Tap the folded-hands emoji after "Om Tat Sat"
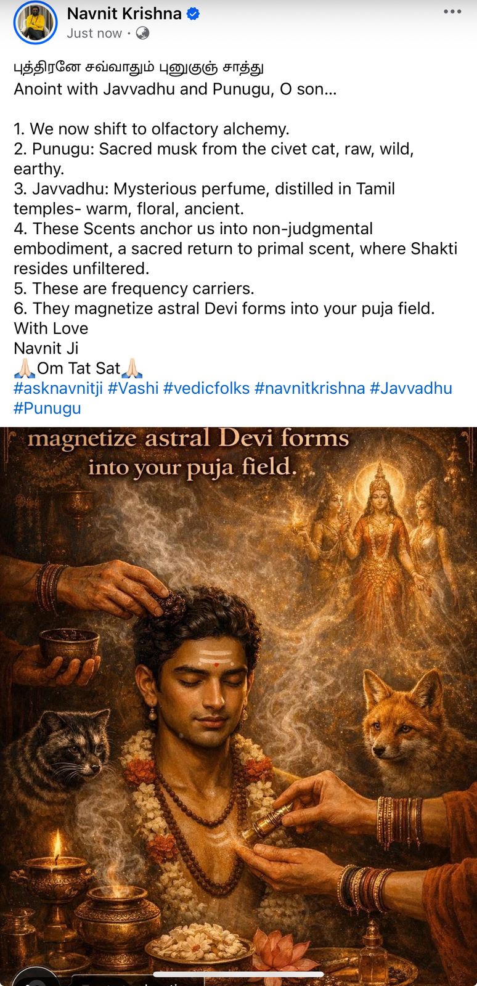Screen dimensions: 477x986 [x=132, y=369]
